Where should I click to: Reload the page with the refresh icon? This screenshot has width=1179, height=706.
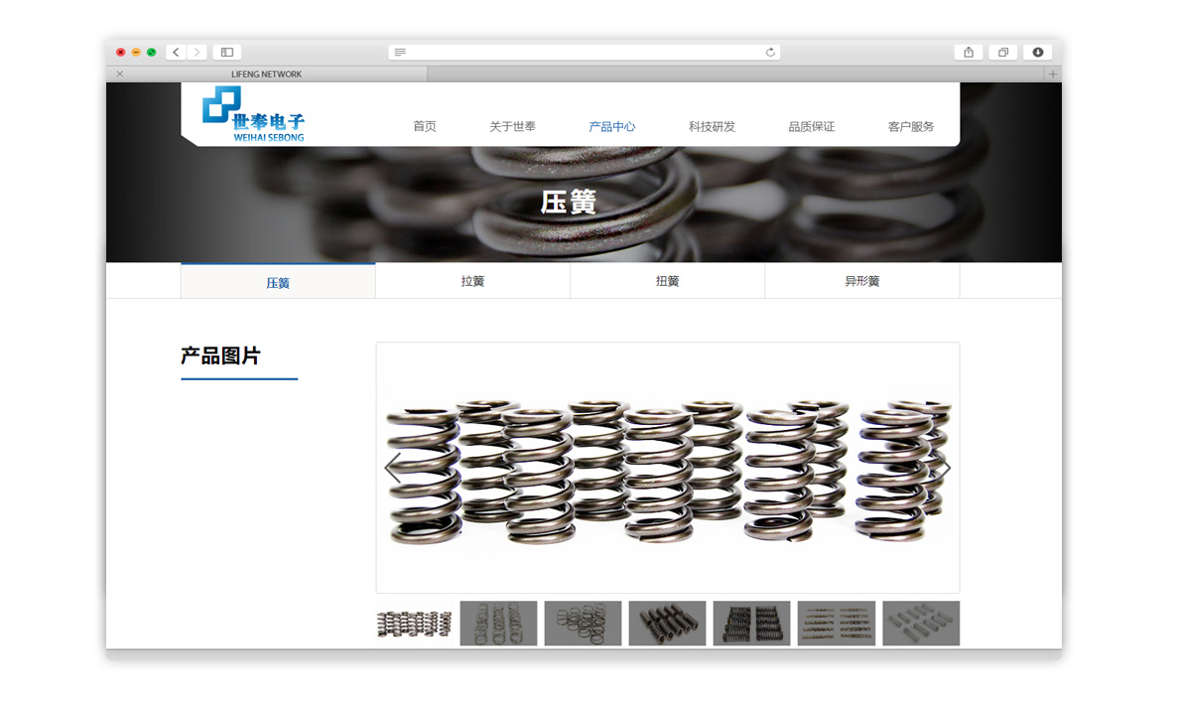[x=770, y=52]
